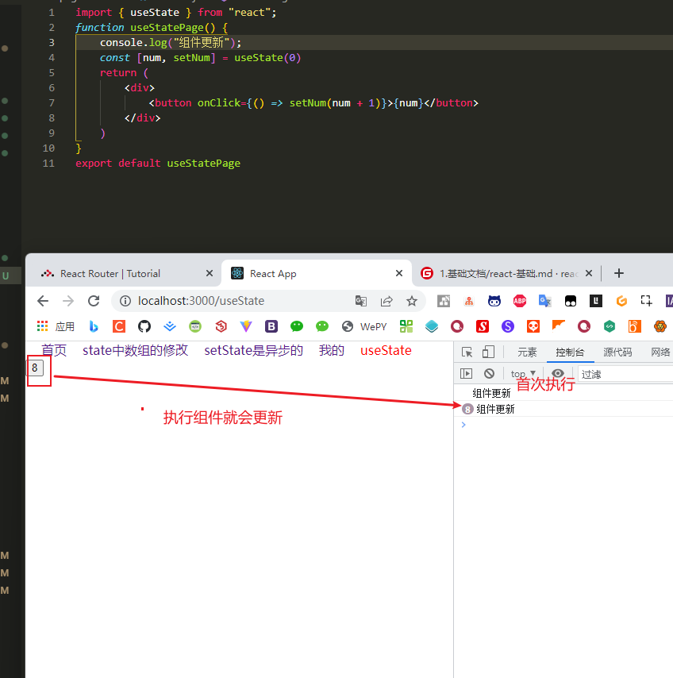Click the blue cat-face extension icon

click(494, 301)
